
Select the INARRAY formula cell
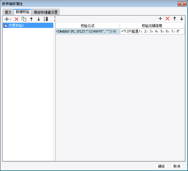coord(88,31)
